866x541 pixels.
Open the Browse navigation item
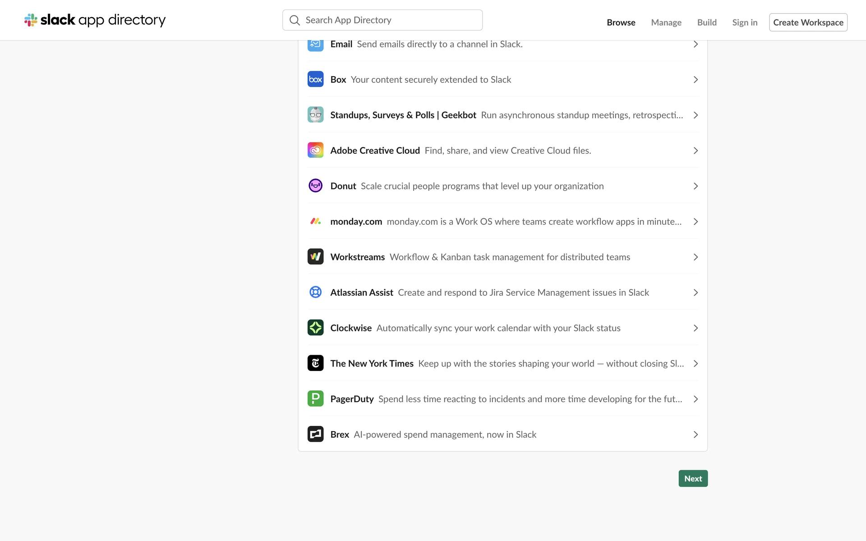pos(621,23)
